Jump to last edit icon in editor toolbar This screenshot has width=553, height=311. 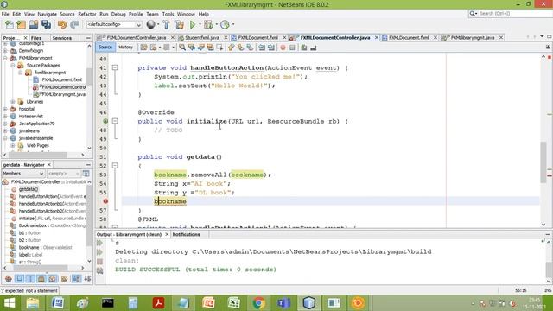tap(144, 48)
